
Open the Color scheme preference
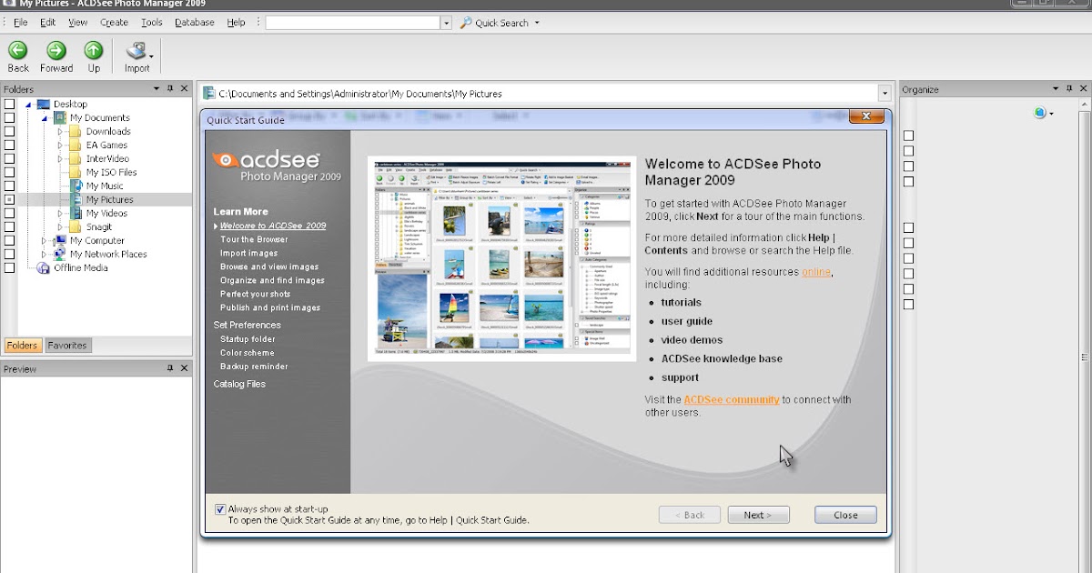247,353
